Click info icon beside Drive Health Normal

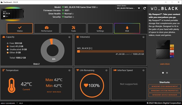tap(73, 14)
